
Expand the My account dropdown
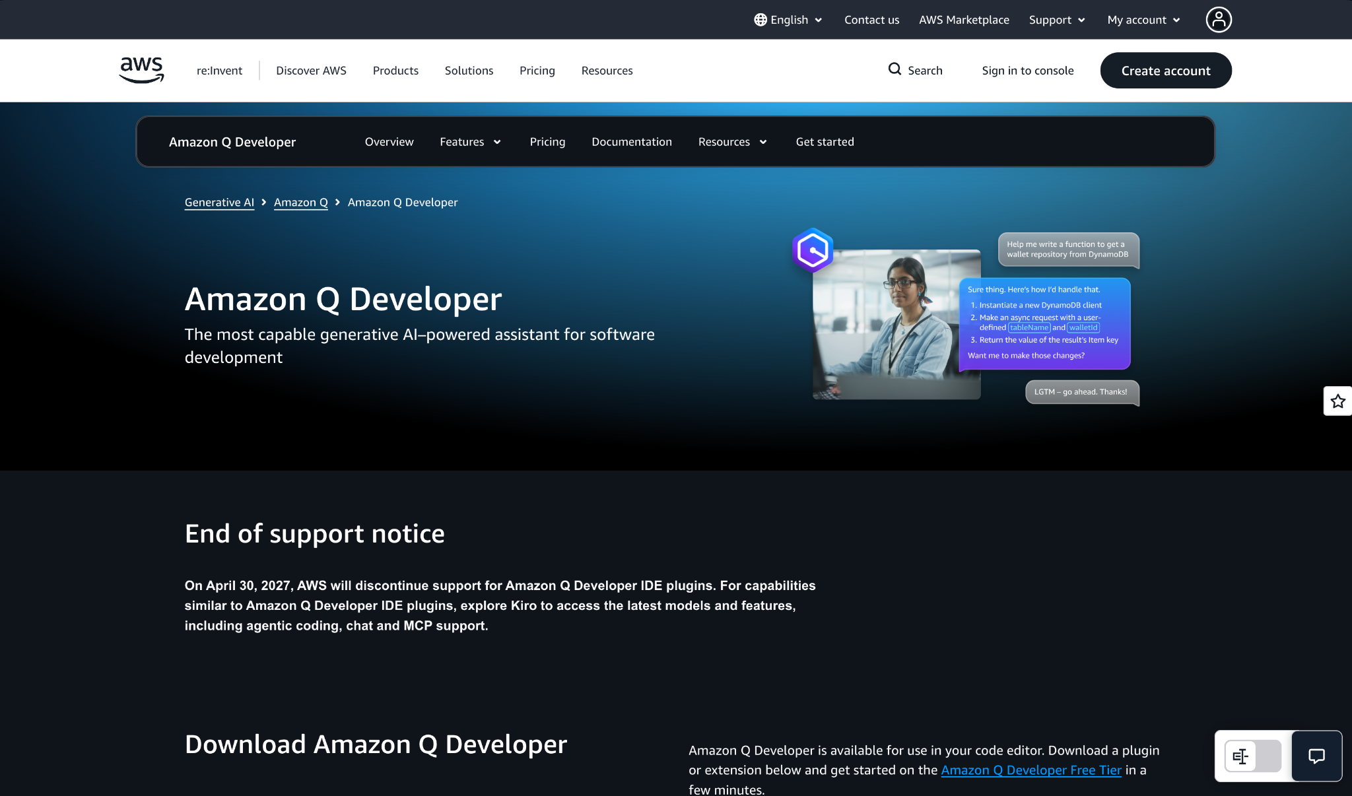click(x=1144, y=20)
